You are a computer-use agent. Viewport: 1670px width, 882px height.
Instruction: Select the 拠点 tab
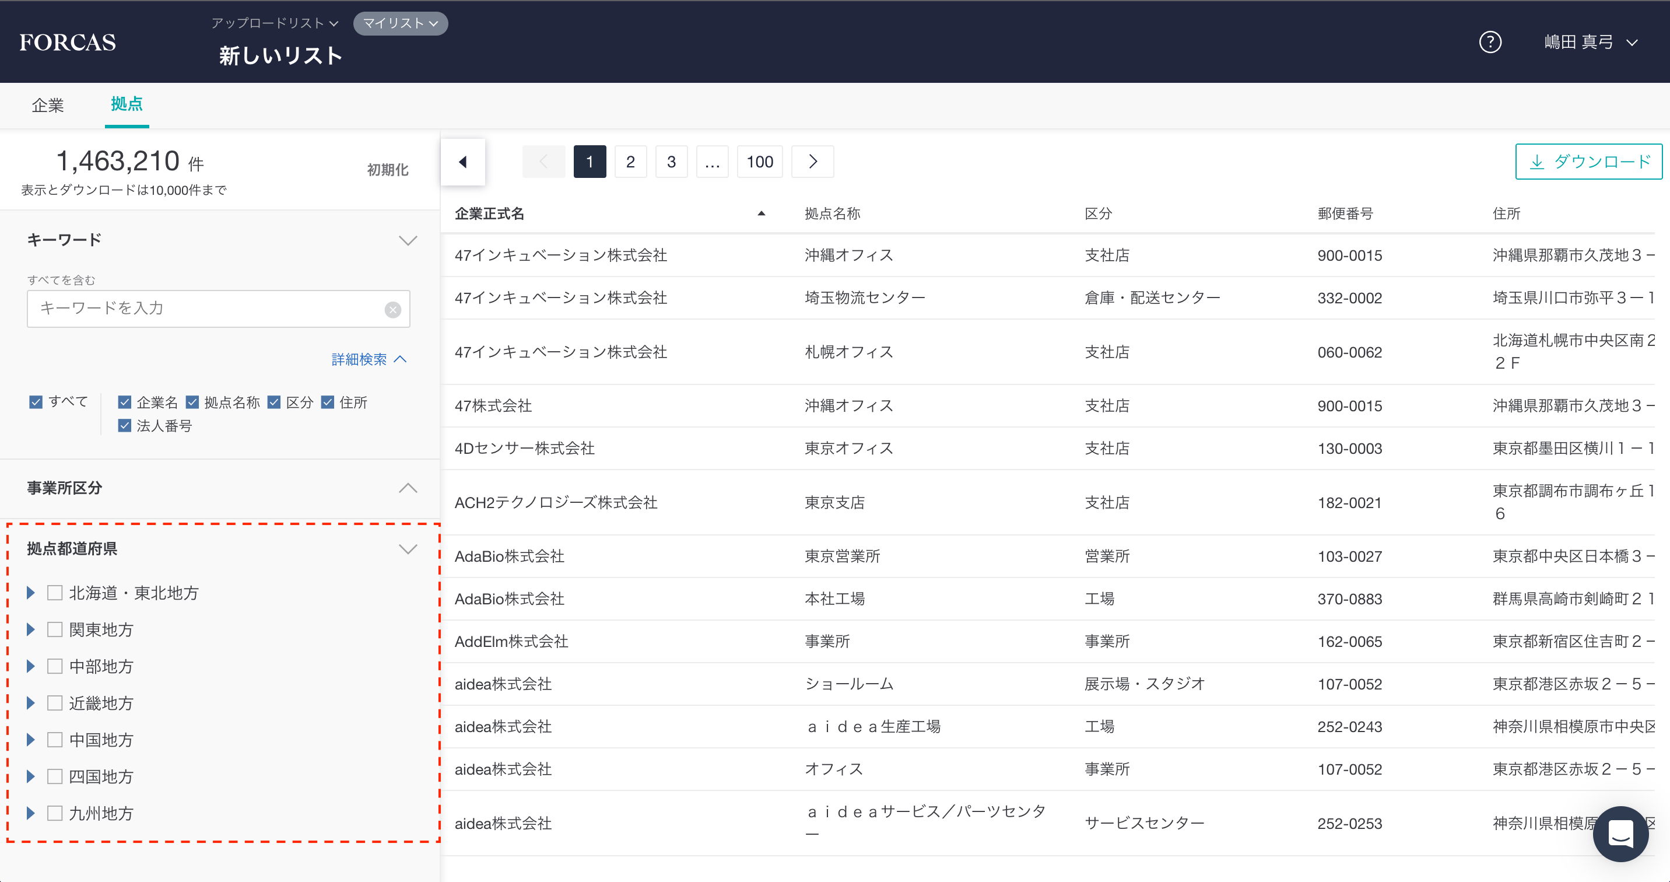(x=127, y=104)
